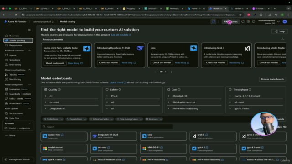292x164 pixels.
Task: Open the codex-mini model card
Action: pyautogui.click(x=64, y=136)
